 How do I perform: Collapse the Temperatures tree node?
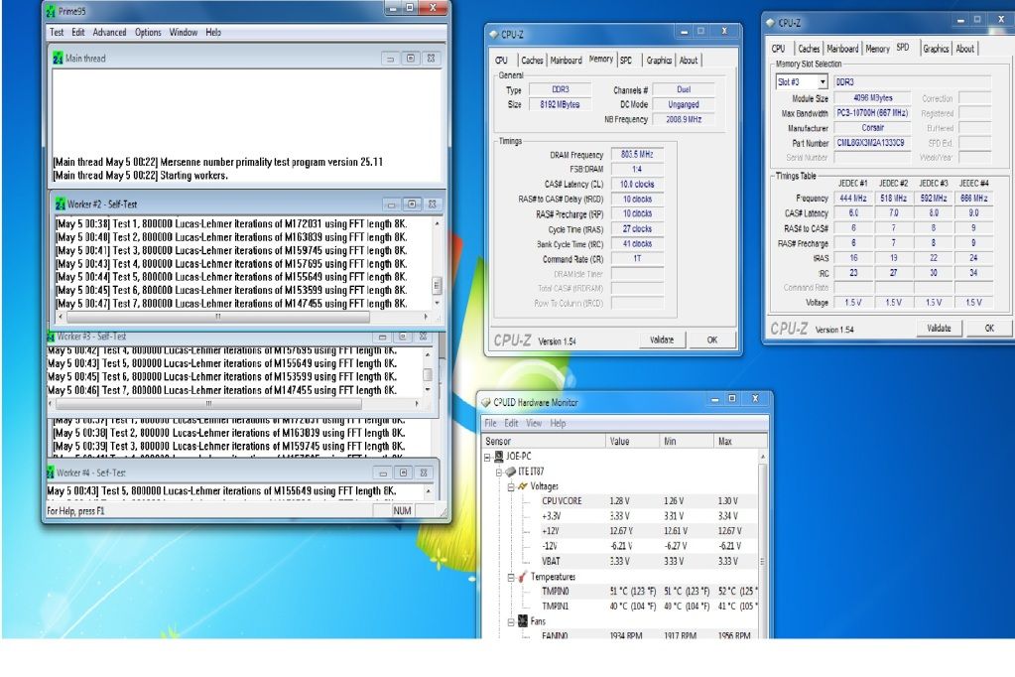511,576
